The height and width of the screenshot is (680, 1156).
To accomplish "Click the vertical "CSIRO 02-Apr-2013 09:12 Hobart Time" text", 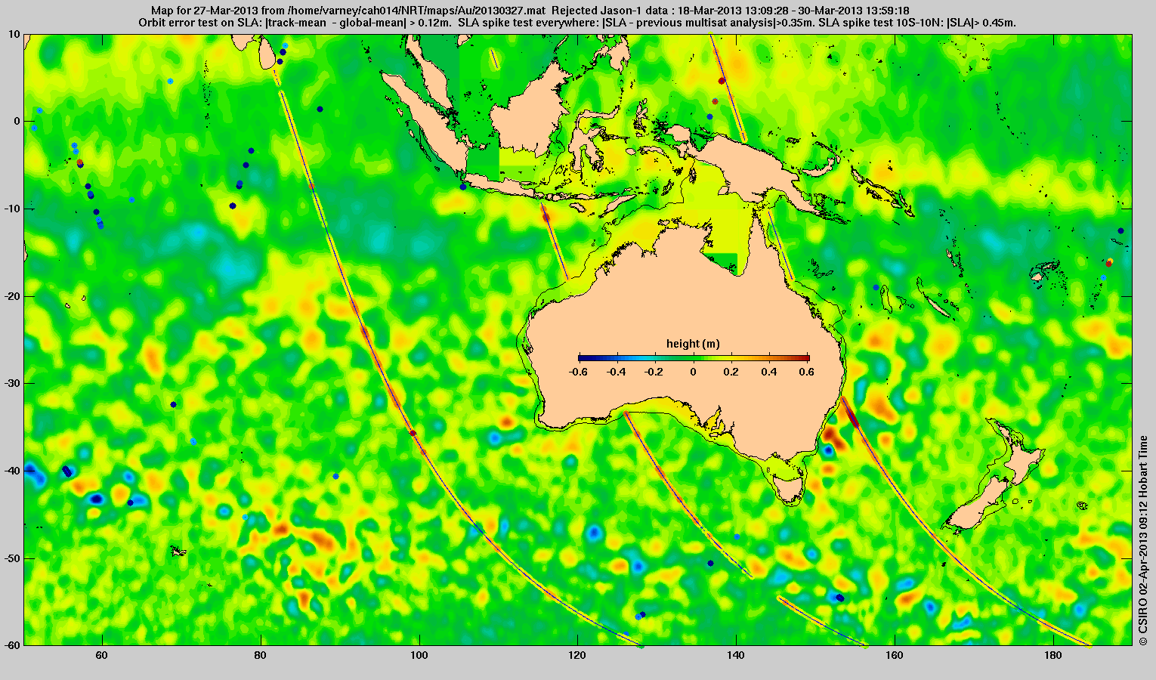I will tap(1143, 539).
